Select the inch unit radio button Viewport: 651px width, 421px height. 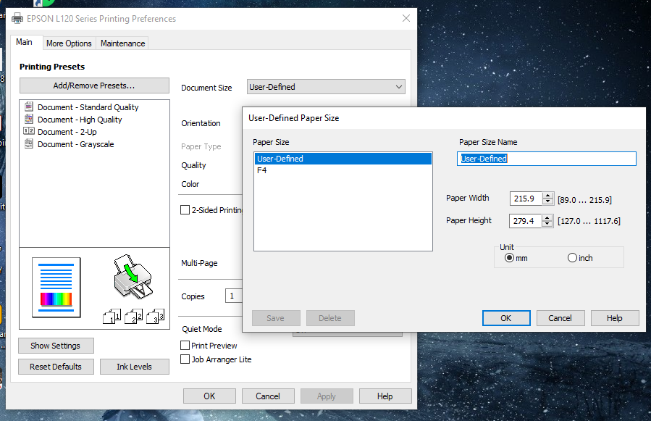pos(572,258)
